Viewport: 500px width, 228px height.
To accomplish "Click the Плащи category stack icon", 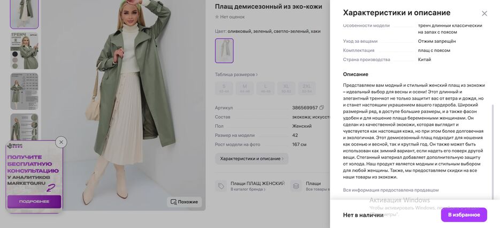I will (296, 186).
